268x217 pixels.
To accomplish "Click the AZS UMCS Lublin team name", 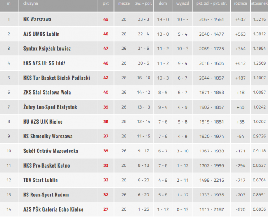I will 41,34.
